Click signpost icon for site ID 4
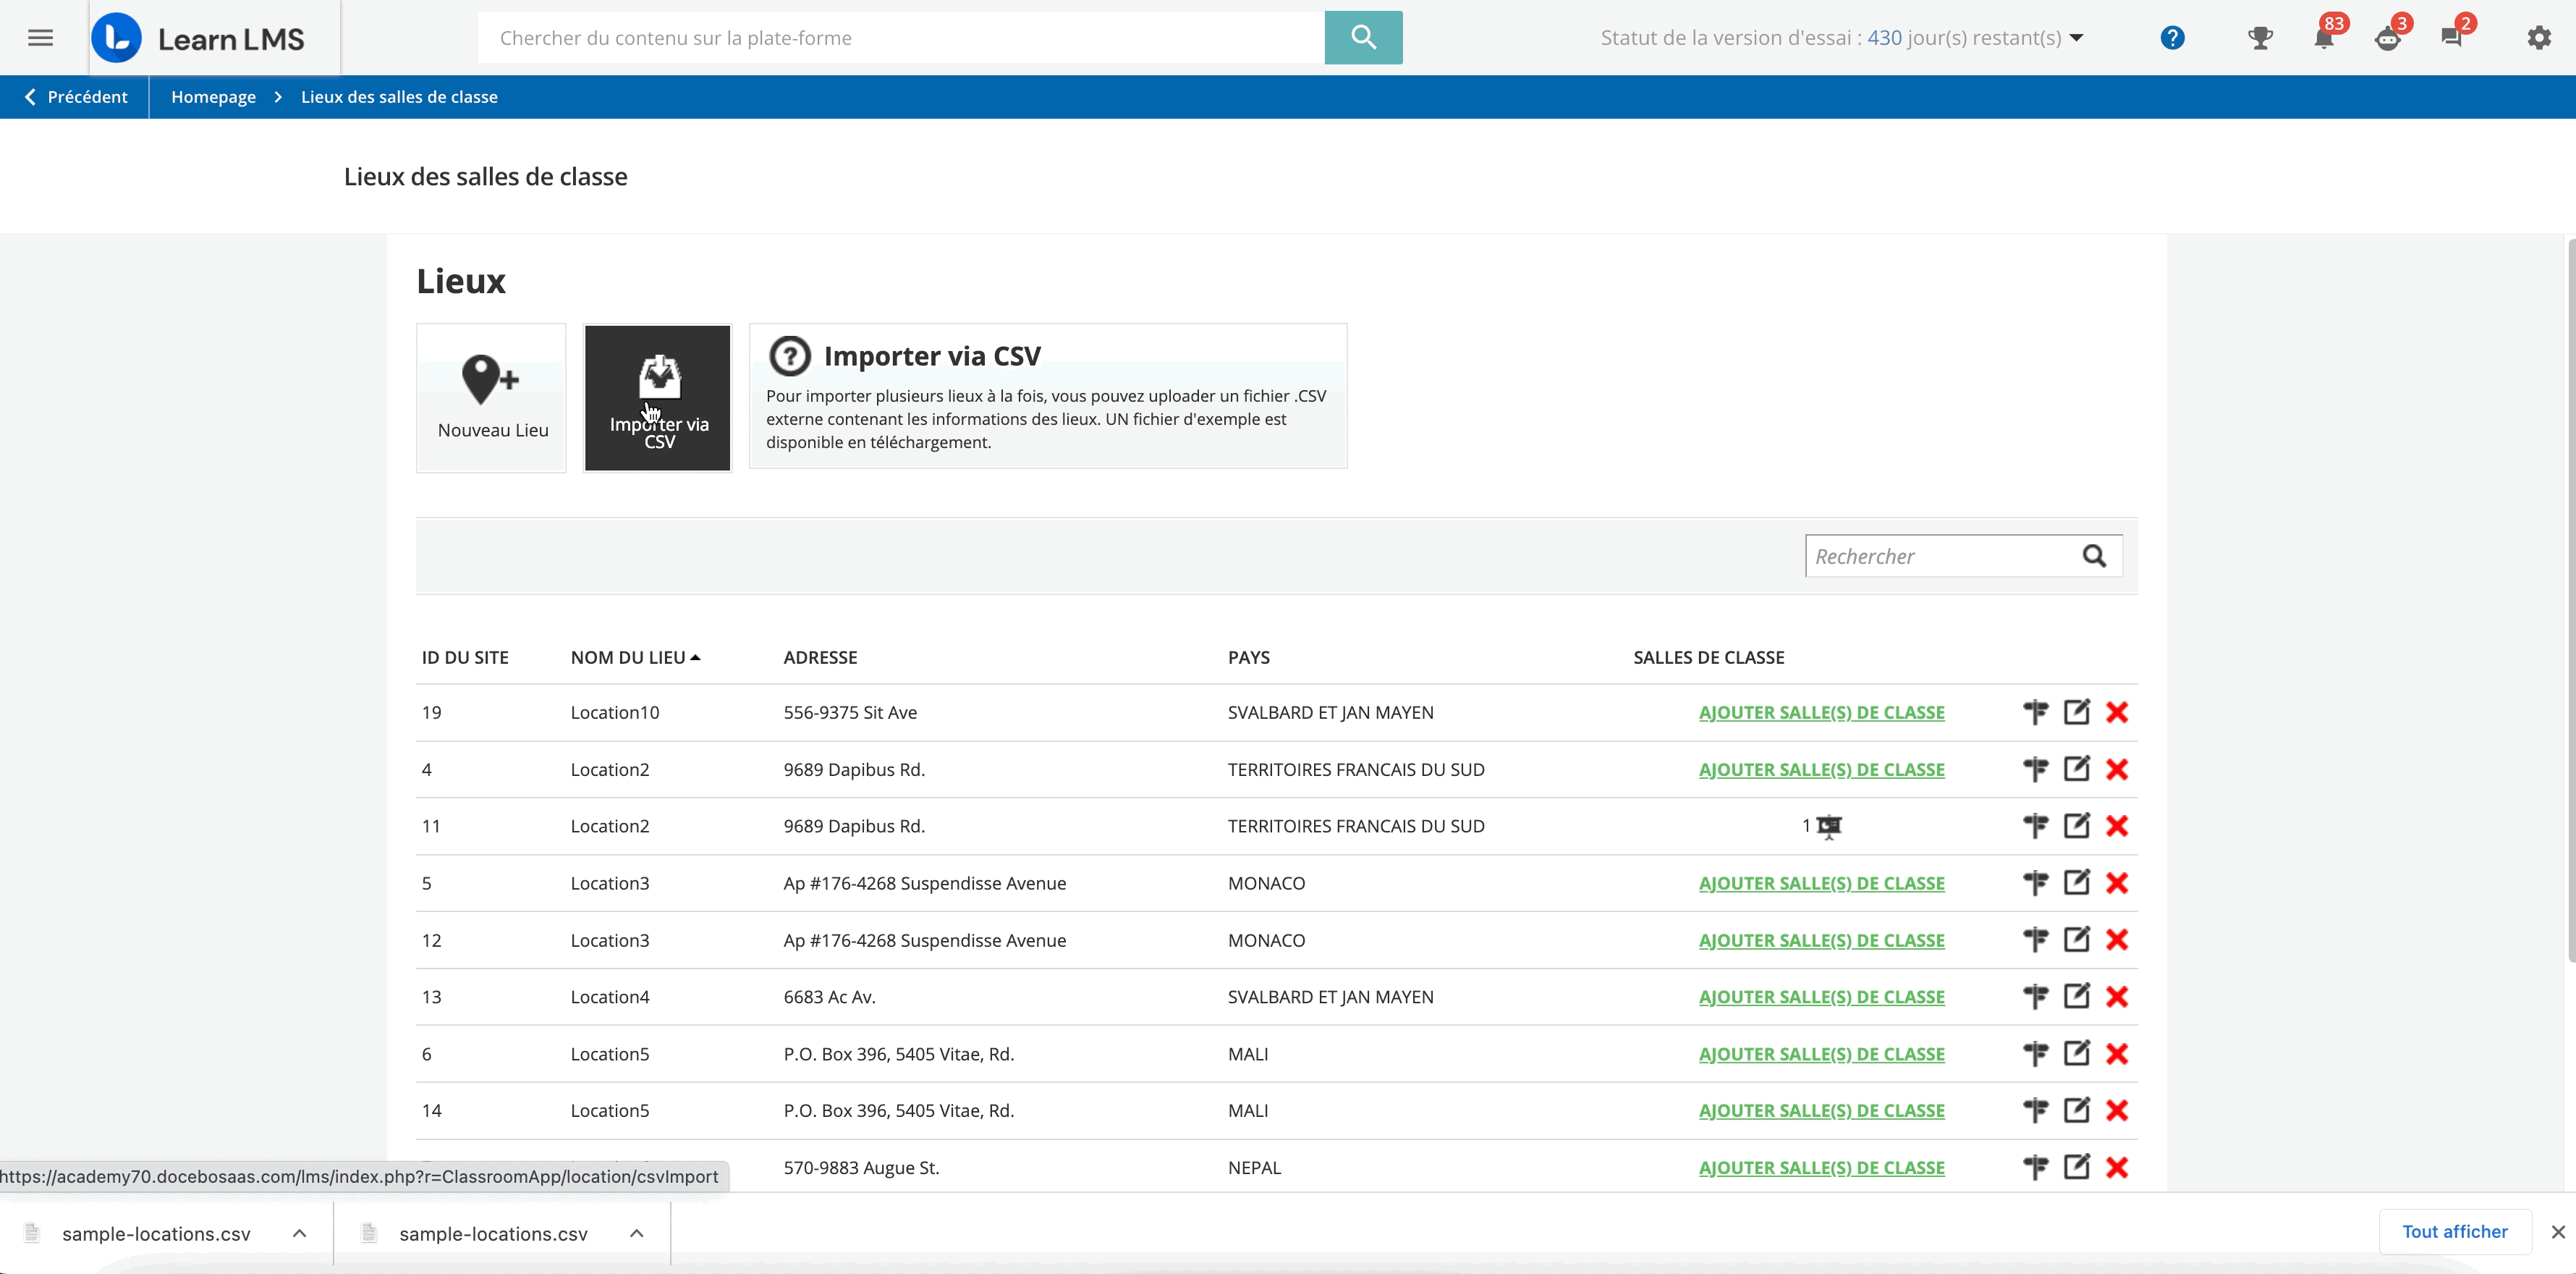This screenshot has height=1274, width=2576. (2035, 769)
